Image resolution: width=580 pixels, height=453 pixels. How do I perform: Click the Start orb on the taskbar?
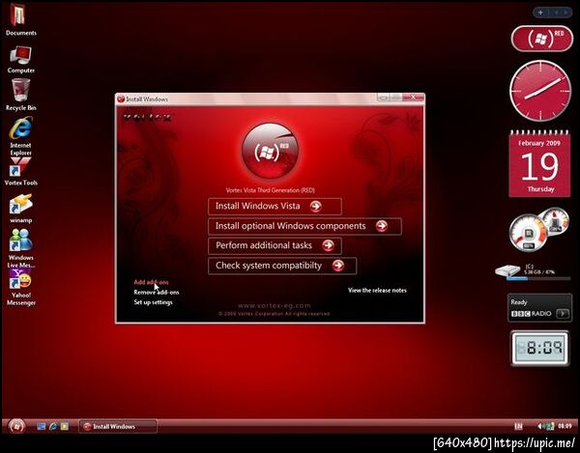(x=16, y=426)
